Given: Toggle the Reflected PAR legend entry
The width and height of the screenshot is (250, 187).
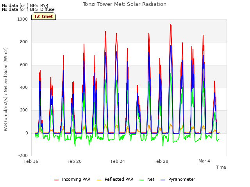Looking at the screenshot, I should click(x=115, y=179).
